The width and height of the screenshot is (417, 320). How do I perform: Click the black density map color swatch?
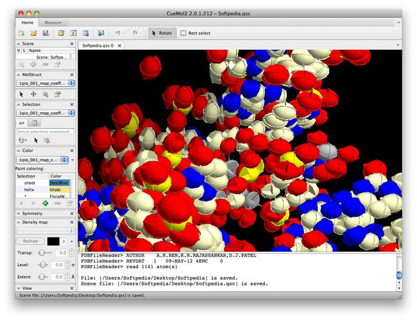point(54,241)
